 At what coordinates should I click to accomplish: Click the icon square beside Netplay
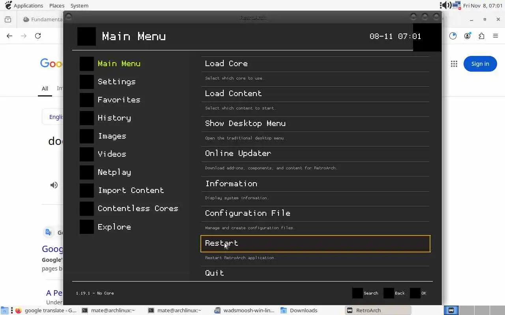87,172
